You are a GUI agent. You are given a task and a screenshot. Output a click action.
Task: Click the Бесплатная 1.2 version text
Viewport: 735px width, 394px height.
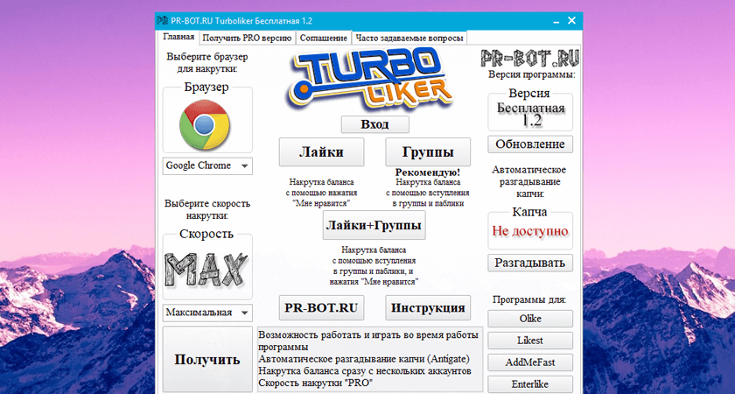[x=530, y=115]
